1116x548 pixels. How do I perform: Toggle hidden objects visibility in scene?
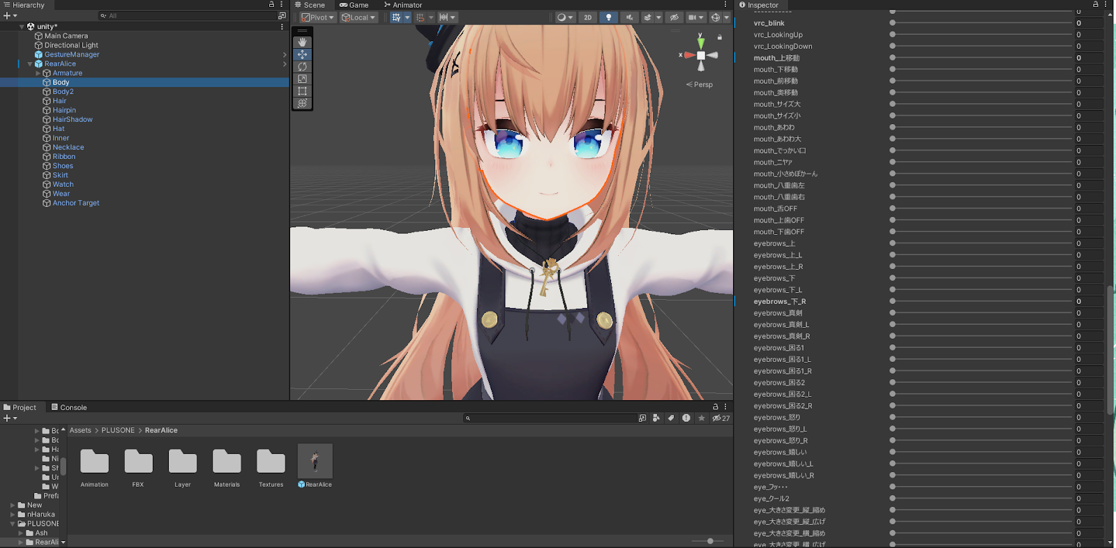[x=674, y=17]
